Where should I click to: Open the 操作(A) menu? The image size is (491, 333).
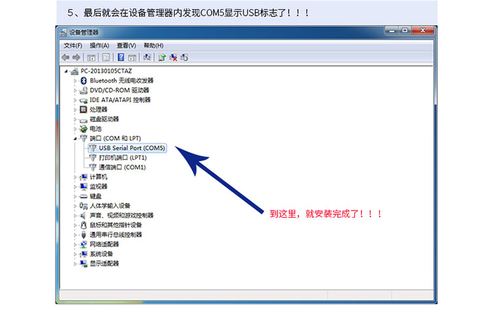100,45
